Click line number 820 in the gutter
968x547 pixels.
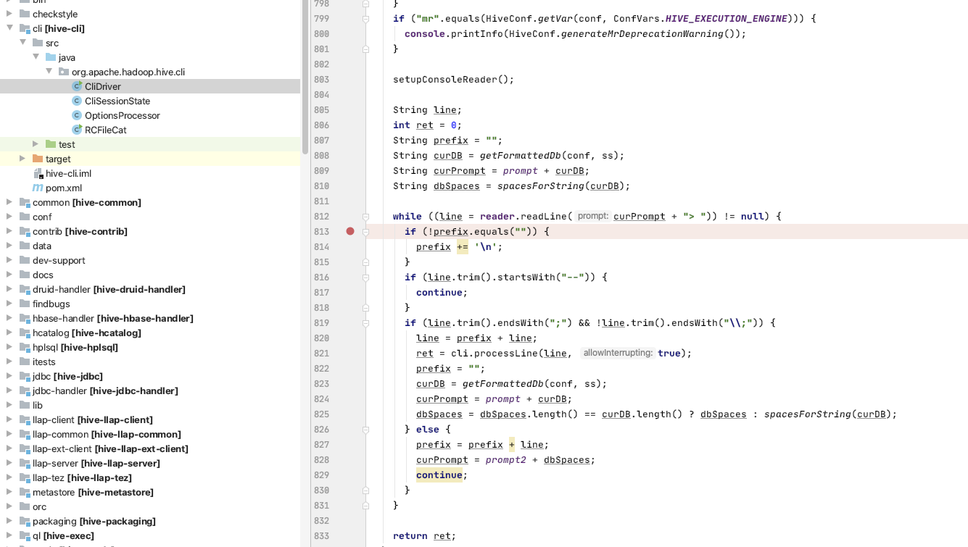(x=321, y=338)
